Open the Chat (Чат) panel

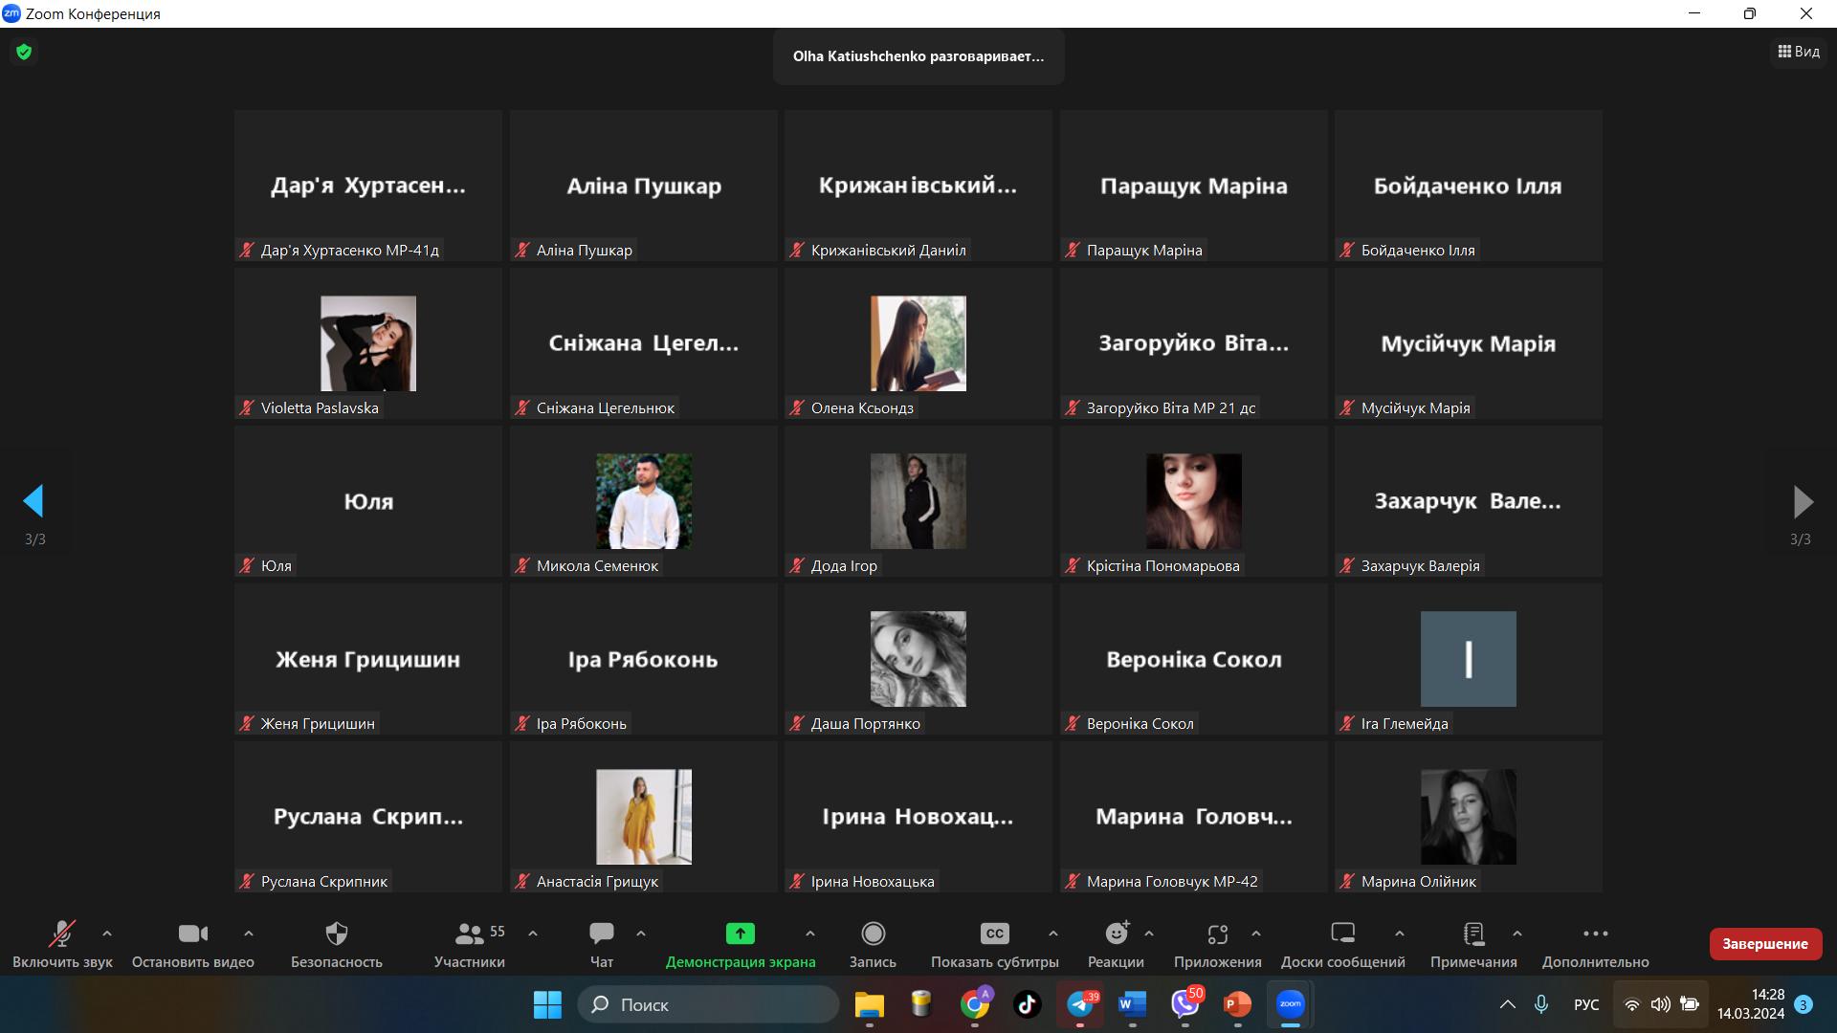click(602, 934)
